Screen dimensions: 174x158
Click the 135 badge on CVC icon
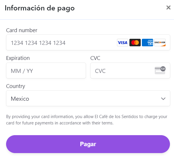163,69
